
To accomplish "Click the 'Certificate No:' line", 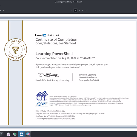I will pos(55,116).
